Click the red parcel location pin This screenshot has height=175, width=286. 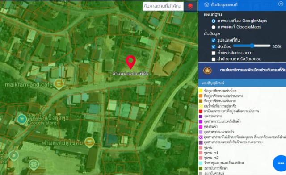130,62
